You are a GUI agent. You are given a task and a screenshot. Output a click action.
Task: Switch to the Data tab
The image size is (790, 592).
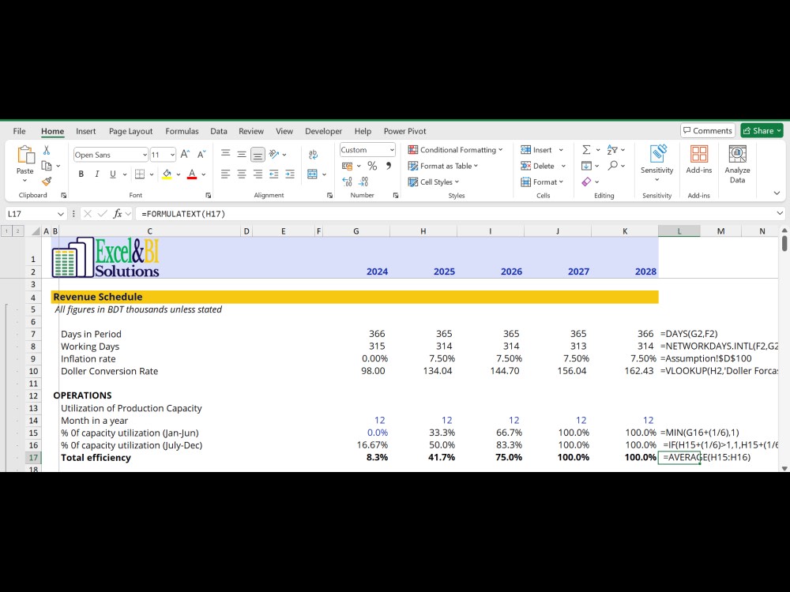click(219, 131)
